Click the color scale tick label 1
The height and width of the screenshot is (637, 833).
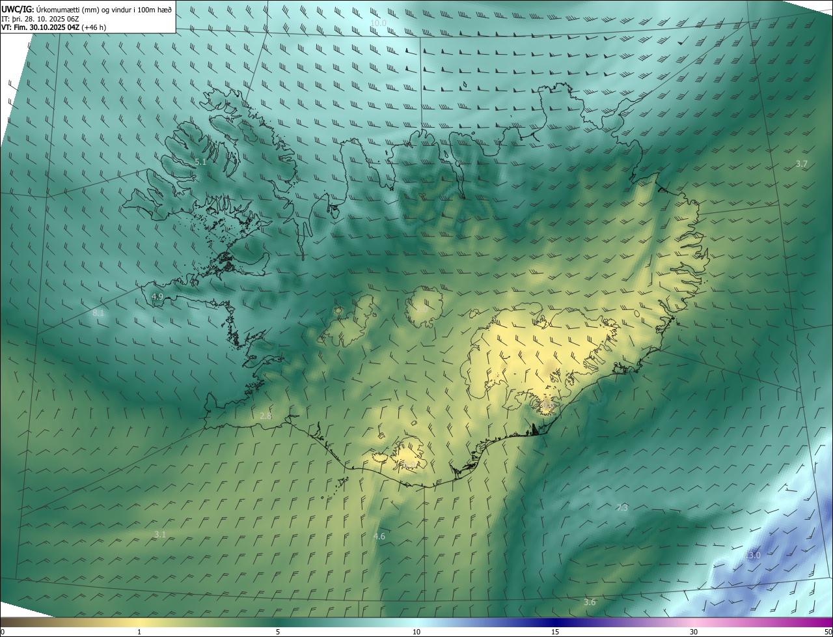click(x=139, y=632)
